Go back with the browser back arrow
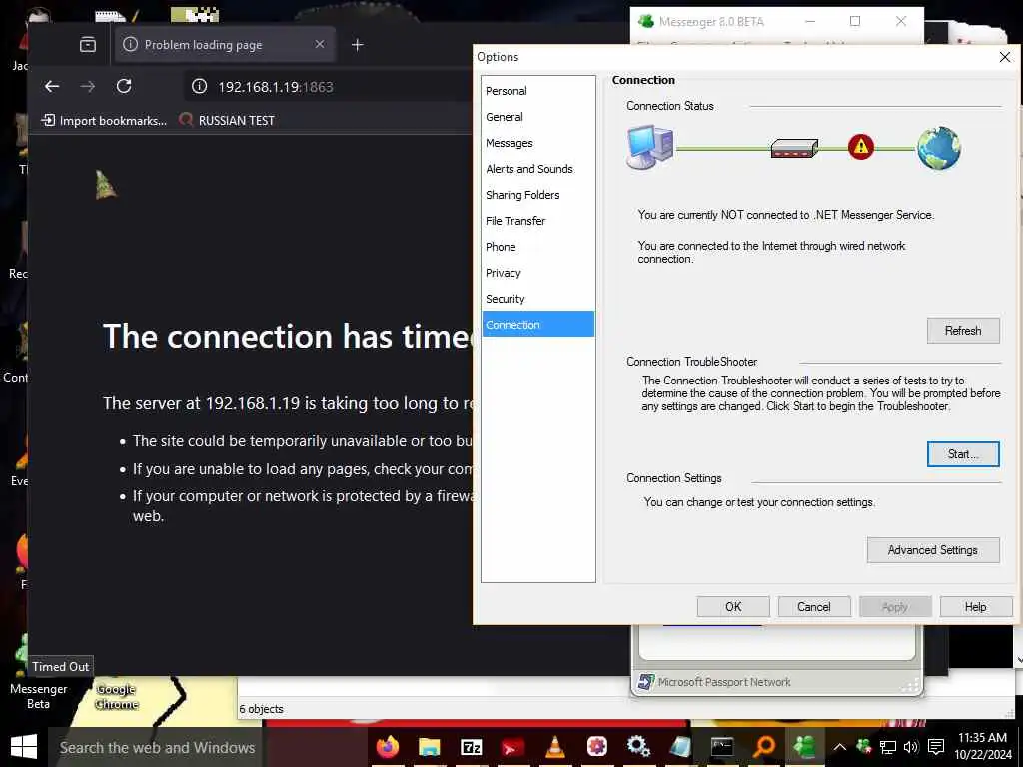Image resolution: width=1023 pixels, height=767 pixels. pos(52,86)
